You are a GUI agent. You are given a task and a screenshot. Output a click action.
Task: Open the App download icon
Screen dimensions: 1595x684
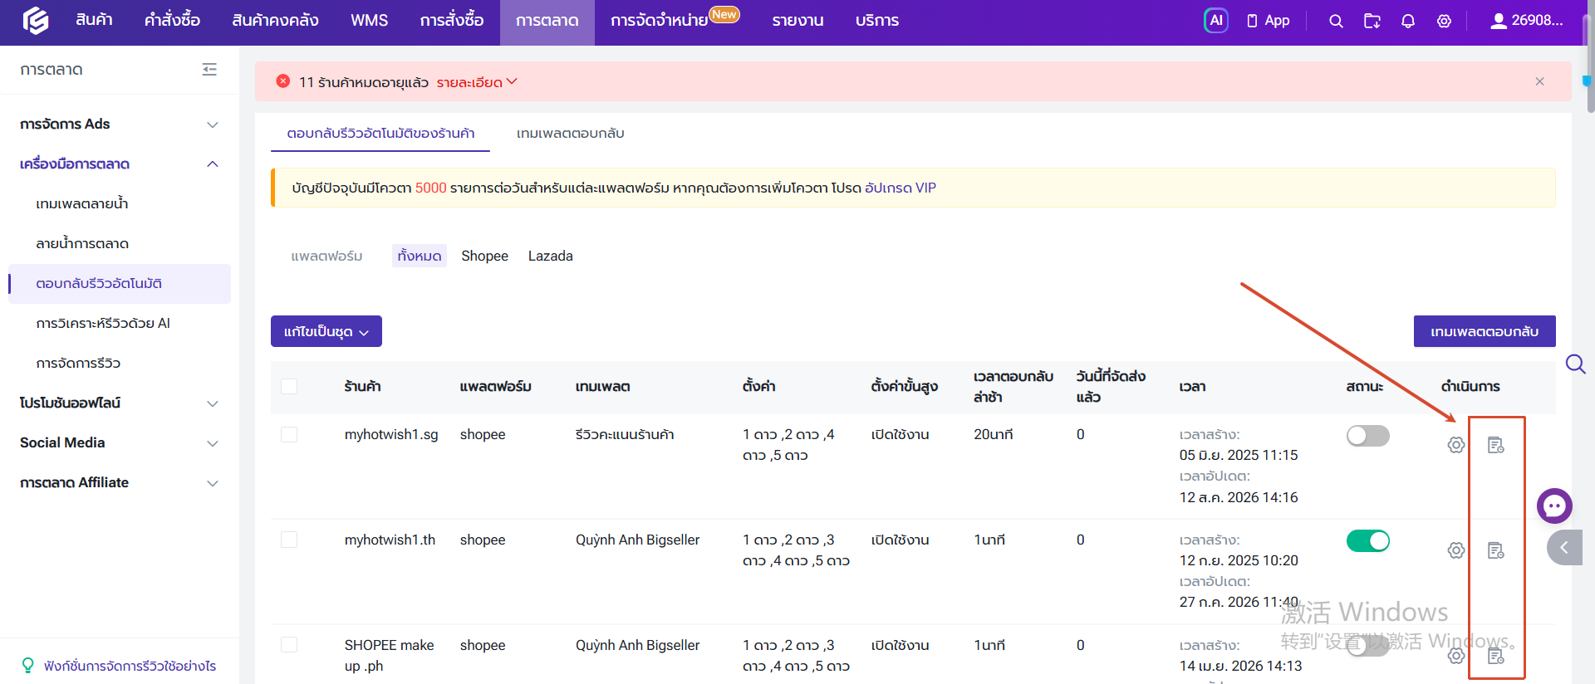[x=1268, y=21]
